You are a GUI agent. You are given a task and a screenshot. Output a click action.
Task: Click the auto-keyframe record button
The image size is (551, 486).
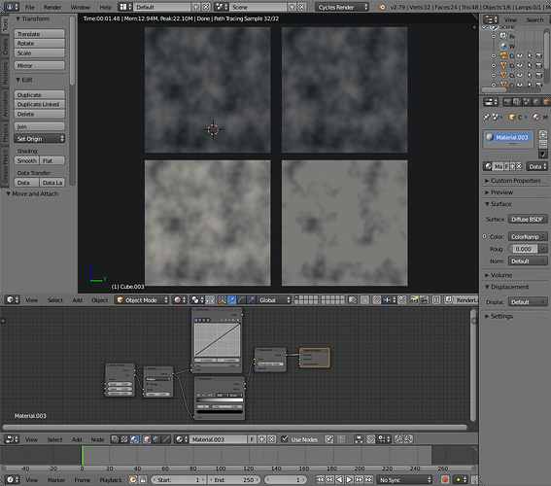pyautogui.click(x=445, y=479)
